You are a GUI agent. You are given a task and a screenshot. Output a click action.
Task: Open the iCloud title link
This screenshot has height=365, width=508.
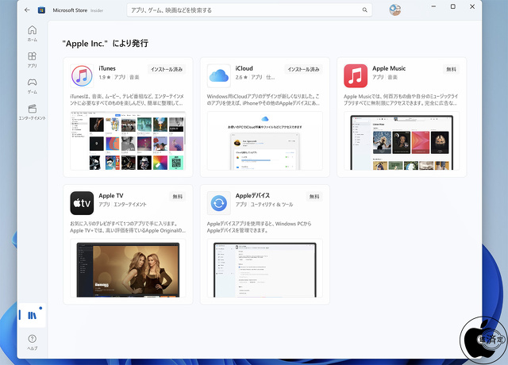(x=244, y=68)
